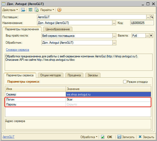Switch to the Проценка tab

tap(74, 75)
